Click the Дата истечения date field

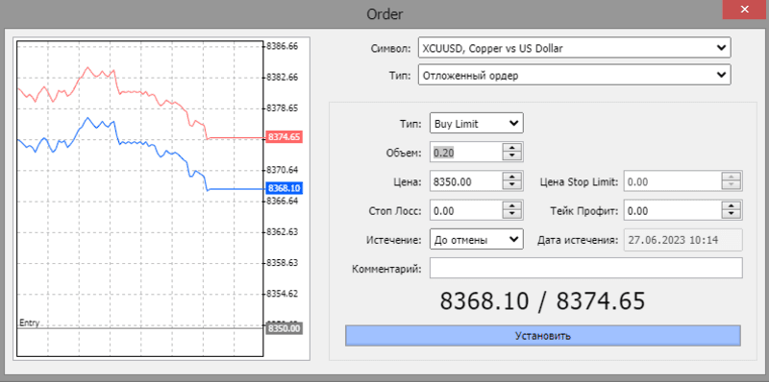click(683, 240)
